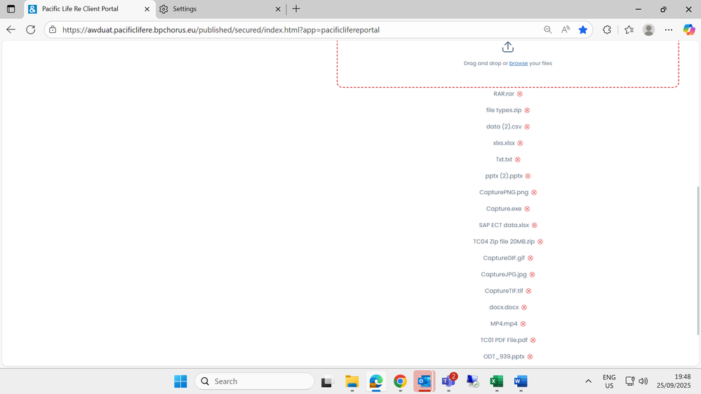Click the MP4.mp4 file name

tap(504, 324)
